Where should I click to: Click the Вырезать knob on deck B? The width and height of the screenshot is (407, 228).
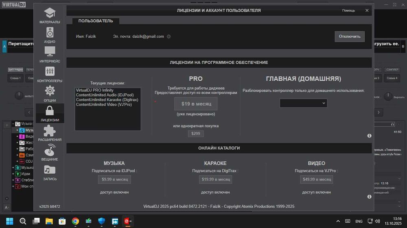click(388, 97)
